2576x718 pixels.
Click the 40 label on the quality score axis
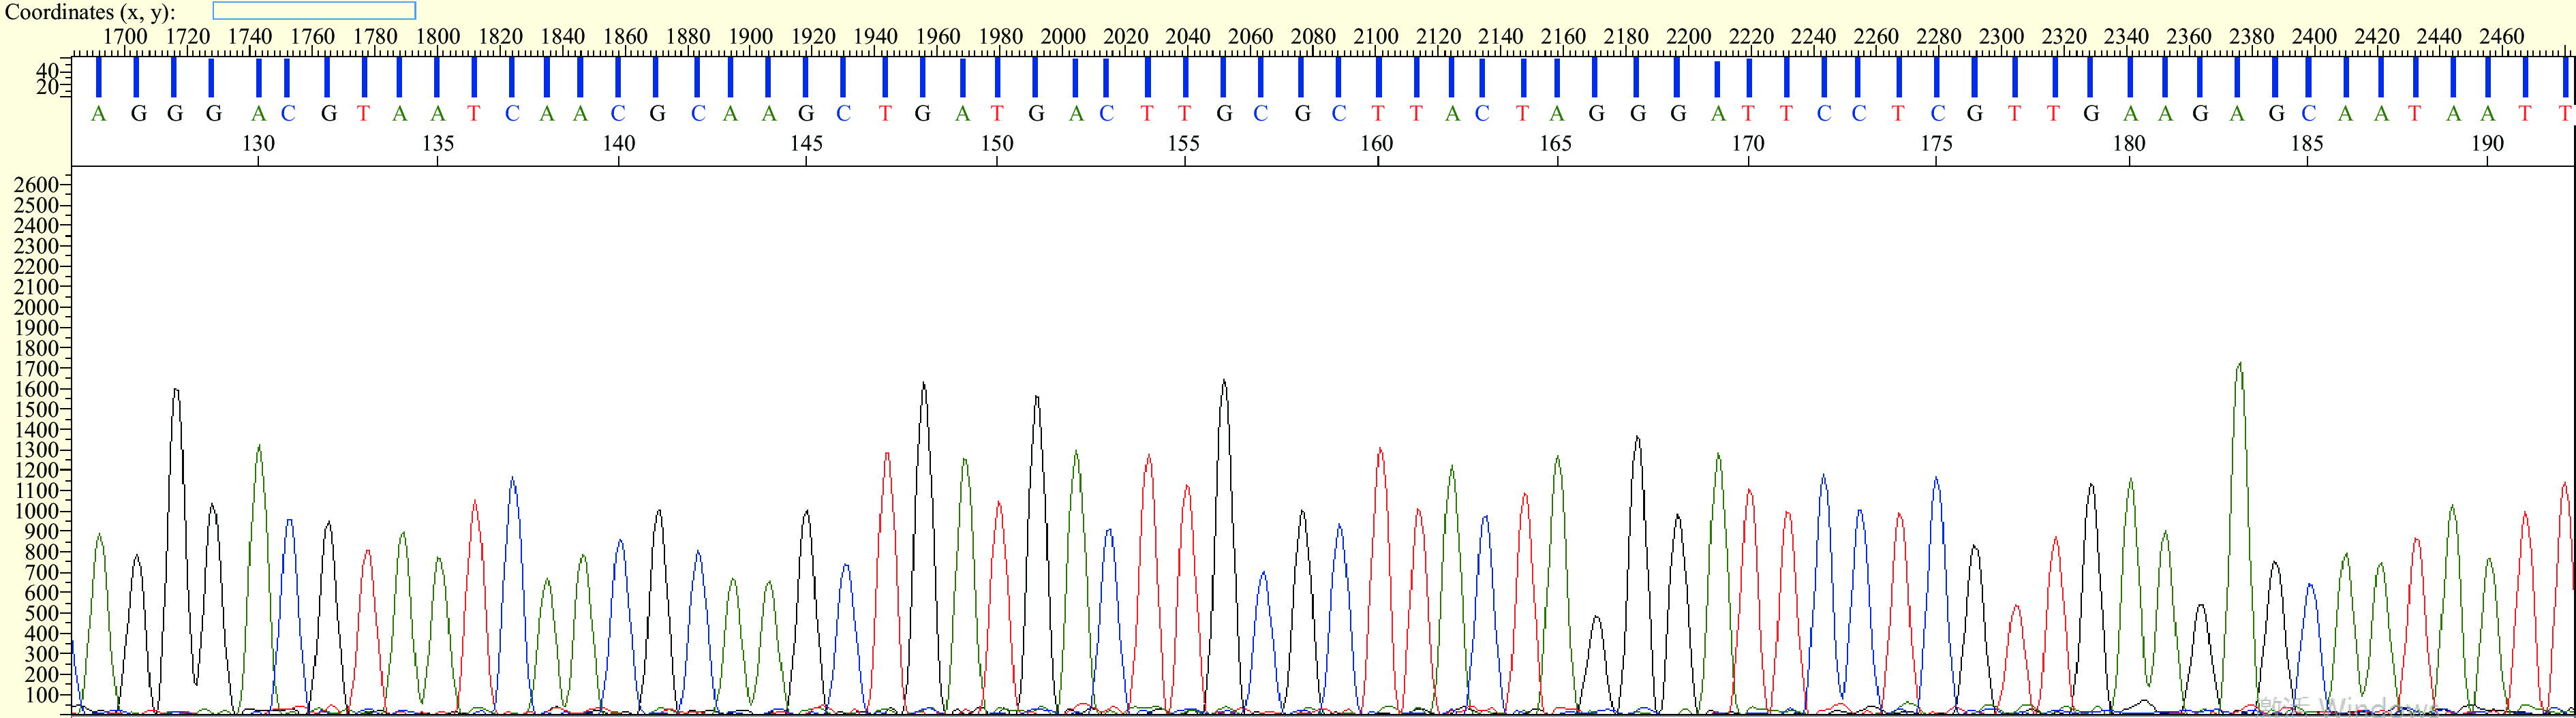point(47,71)
